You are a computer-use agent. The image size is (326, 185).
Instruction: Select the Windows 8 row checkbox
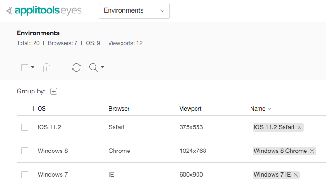pyautogui.click(x=25, y=151)
